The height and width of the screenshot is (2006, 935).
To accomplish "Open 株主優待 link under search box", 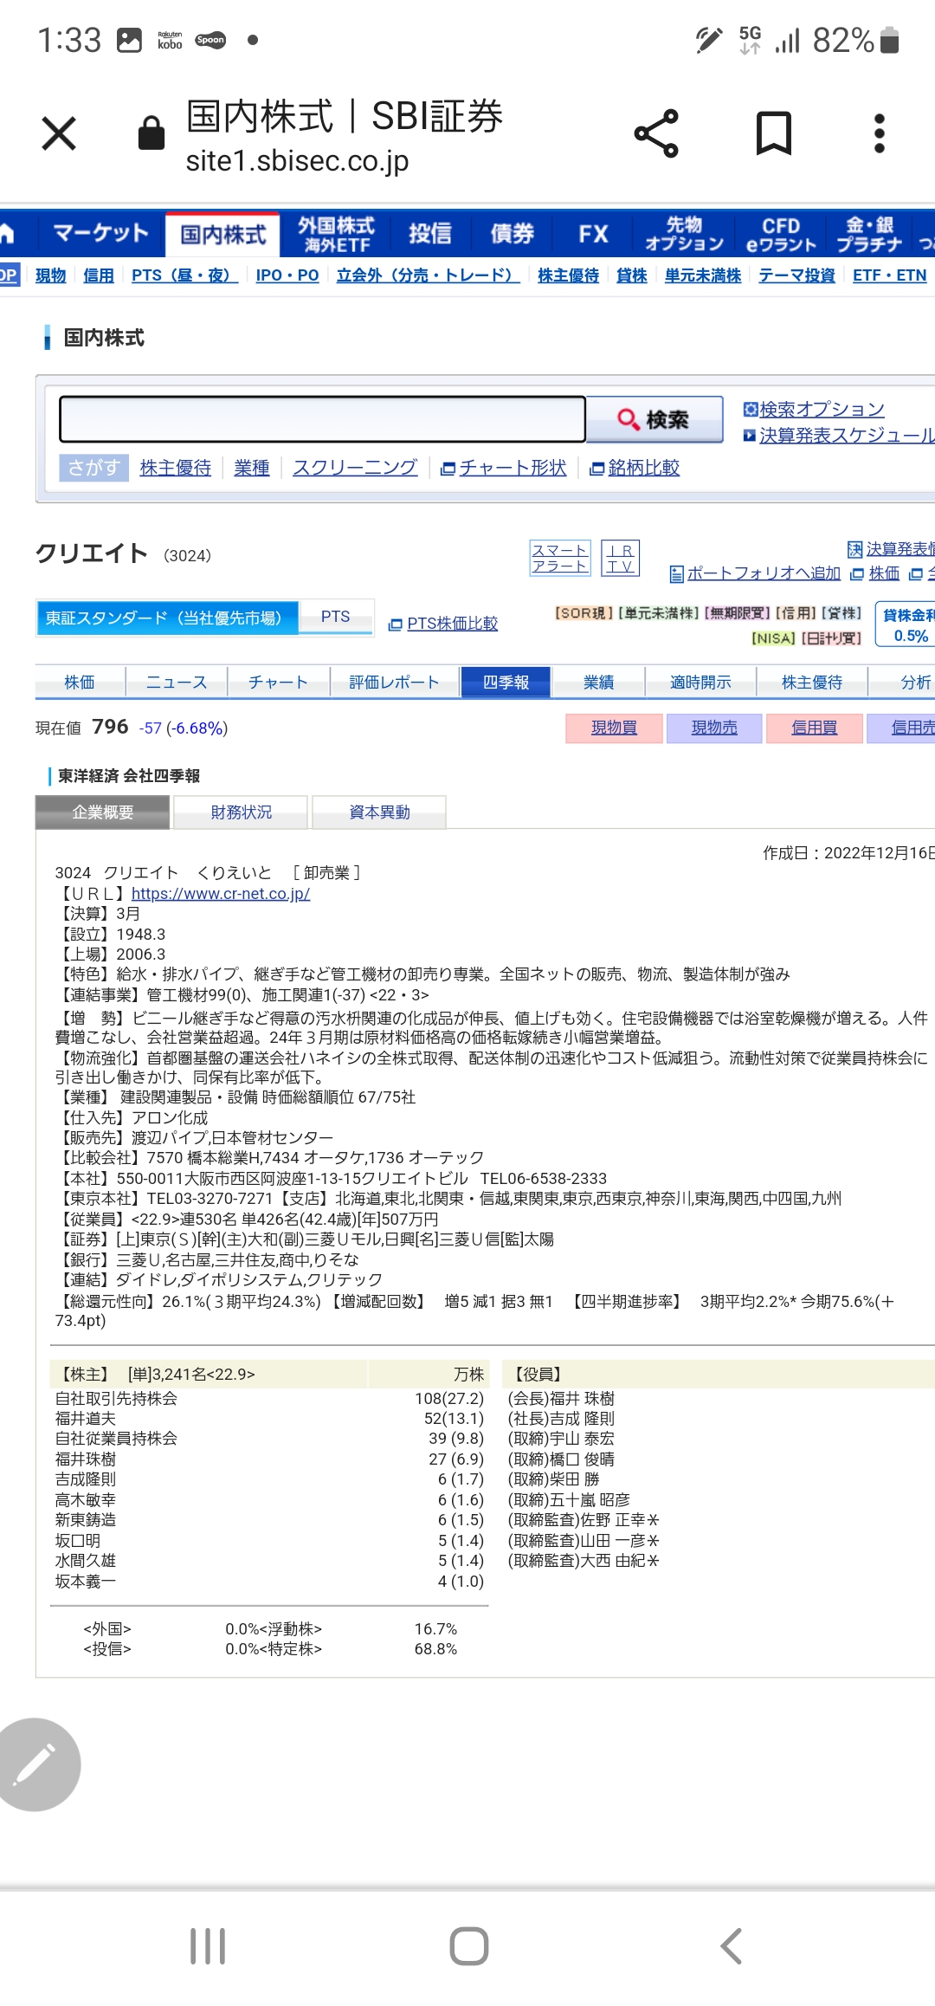I will pos(176,468).
